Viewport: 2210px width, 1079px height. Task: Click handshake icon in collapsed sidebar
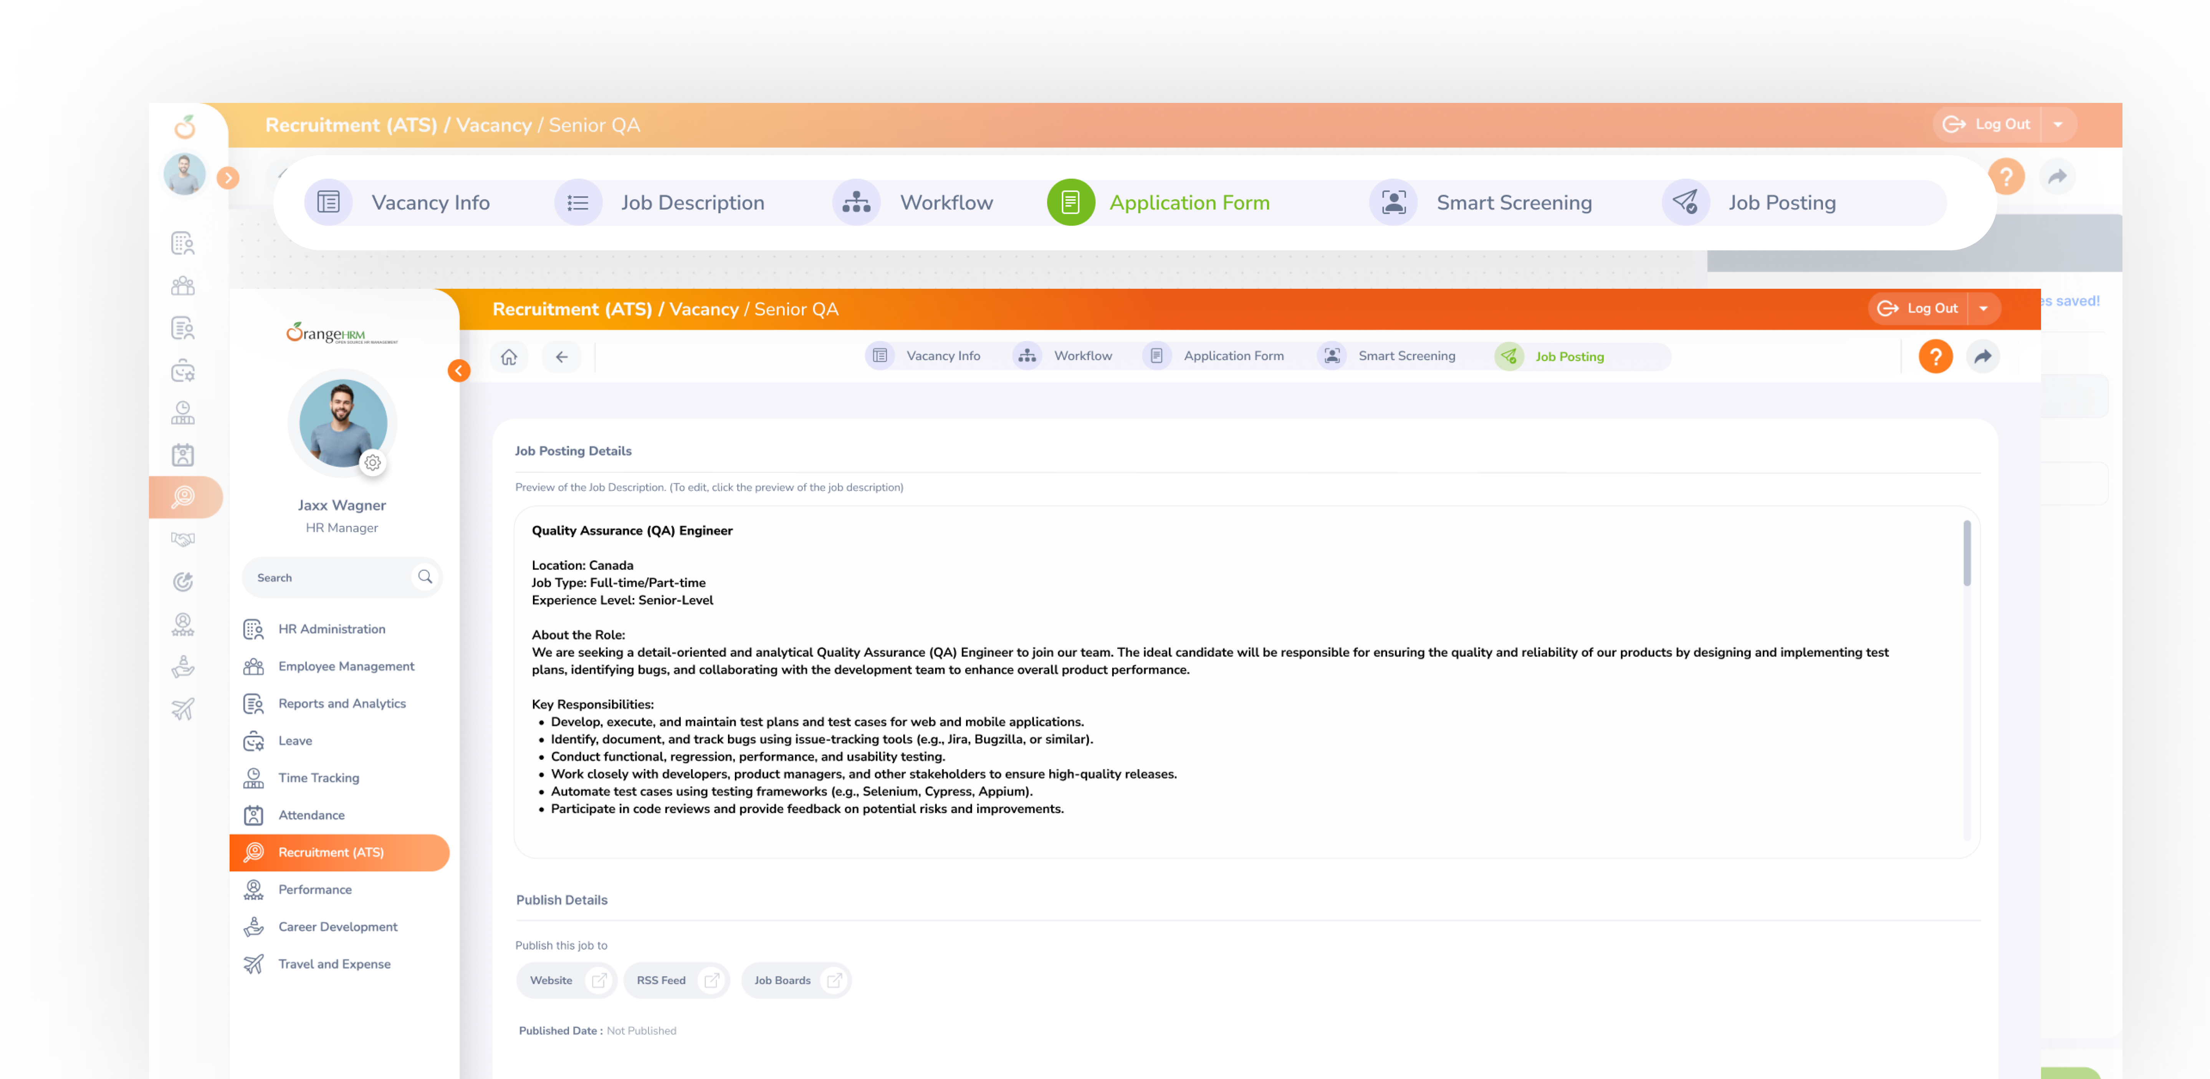coord(183,539)
